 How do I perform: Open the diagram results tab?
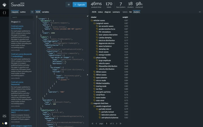pyautogui.click(x=108, y=12)
